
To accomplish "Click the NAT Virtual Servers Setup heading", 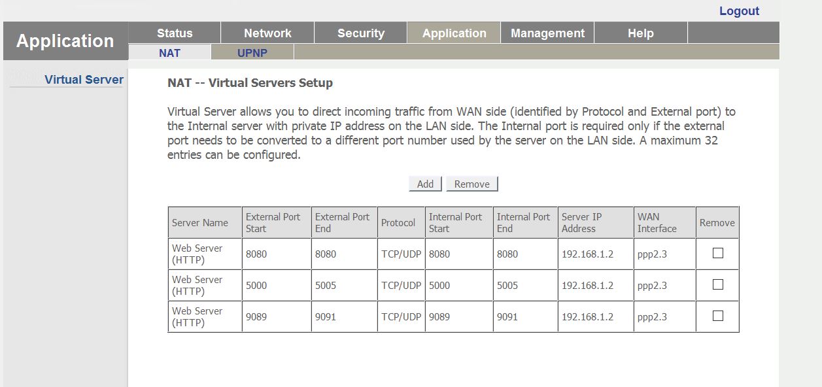I will click(250, 83).
